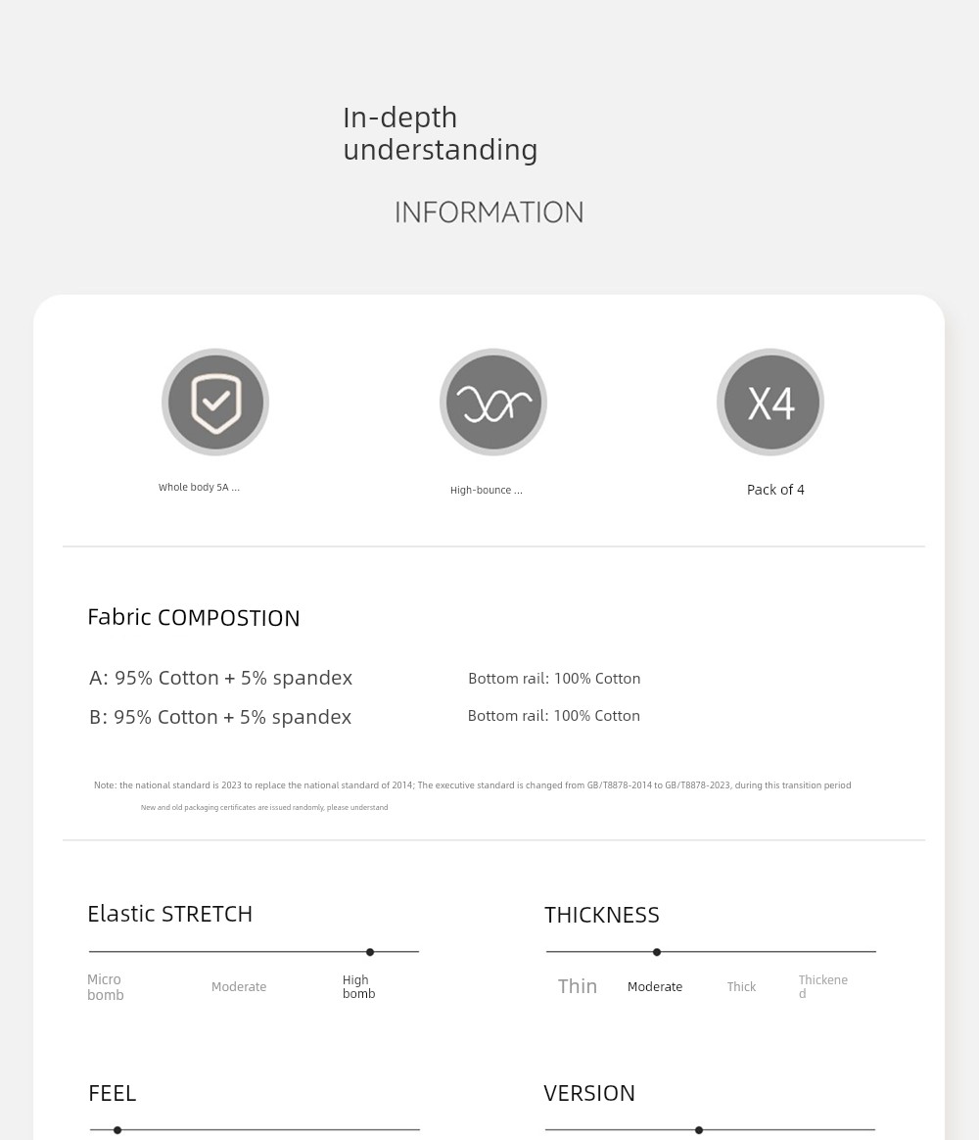Choose the Thin thickness option
The height and width of the screenshot is (1140, 979).
pyautogui.click(x=578, y=986)
